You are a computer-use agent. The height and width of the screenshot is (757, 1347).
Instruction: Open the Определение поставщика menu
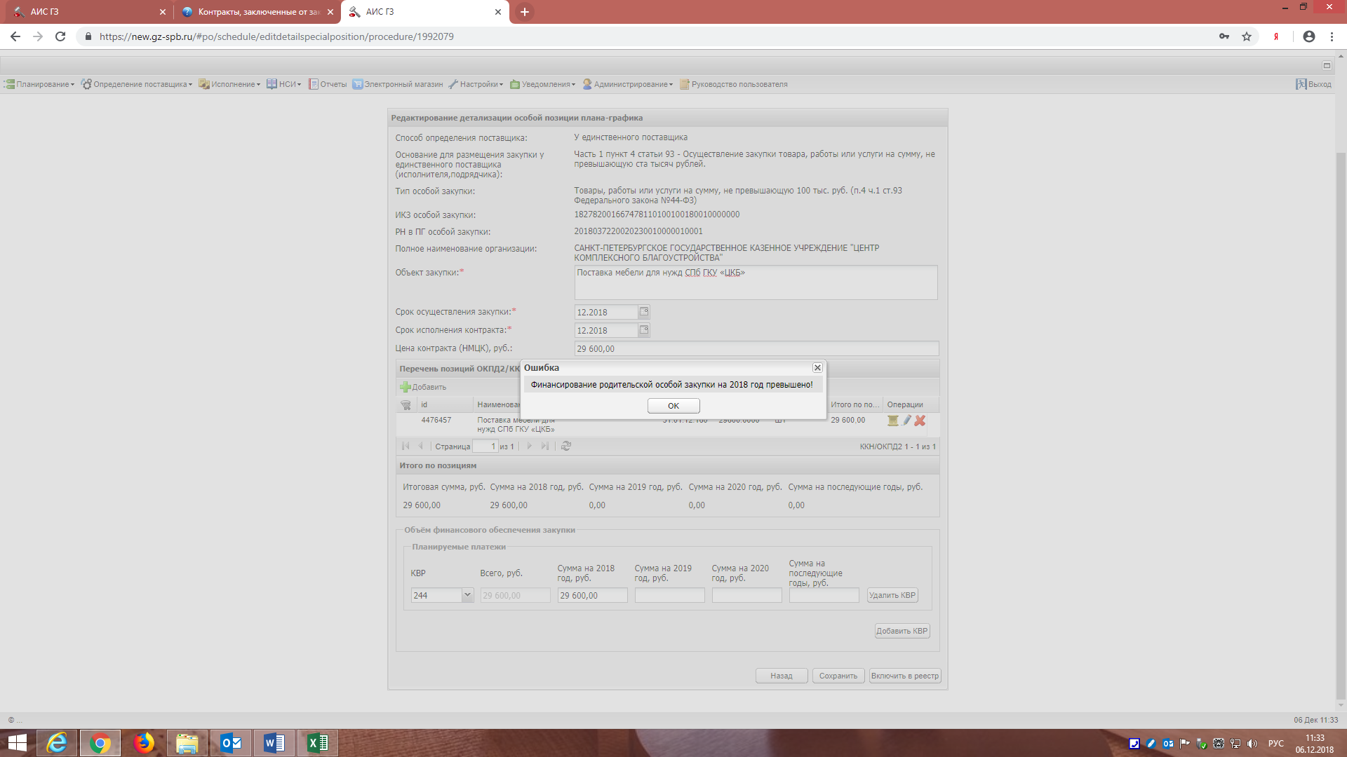[137, 84]
